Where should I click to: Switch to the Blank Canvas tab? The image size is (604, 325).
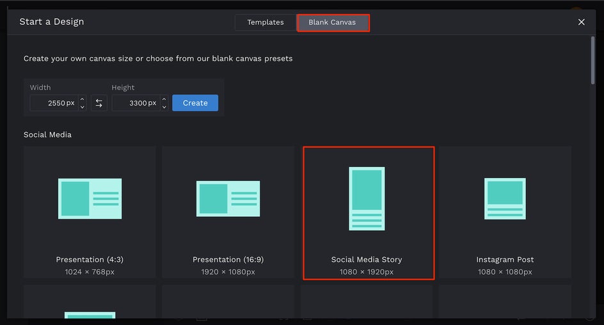tap(332, 22)
